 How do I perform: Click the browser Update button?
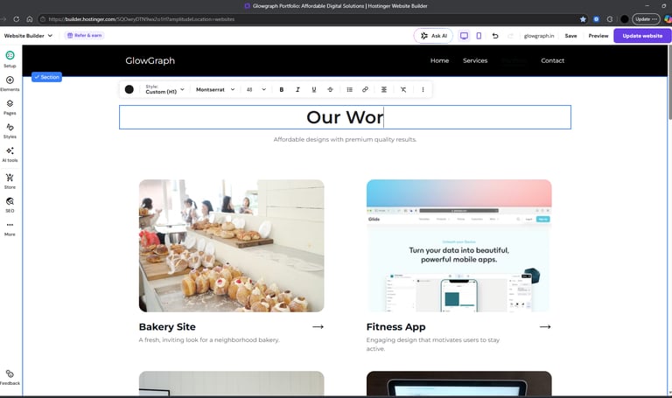(x=646, y=19)
